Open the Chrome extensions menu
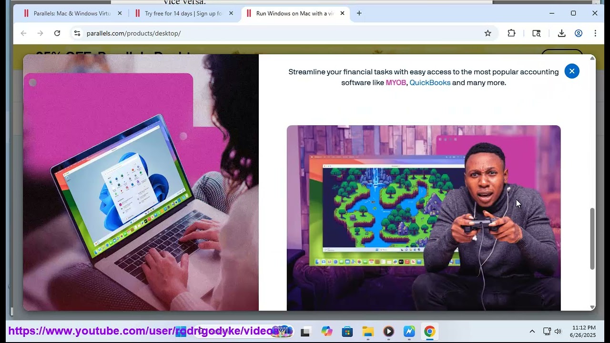This screenshot has height=343, width=610. 511,33
